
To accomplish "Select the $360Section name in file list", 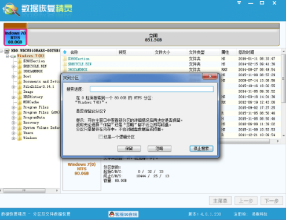I will tap(79, 59).
